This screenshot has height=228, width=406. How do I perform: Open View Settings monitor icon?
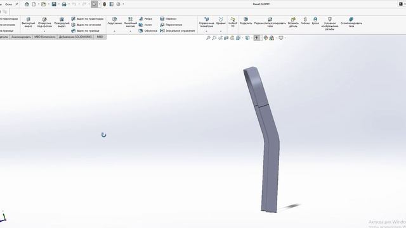pyautogui.click(x=281, y=38)
